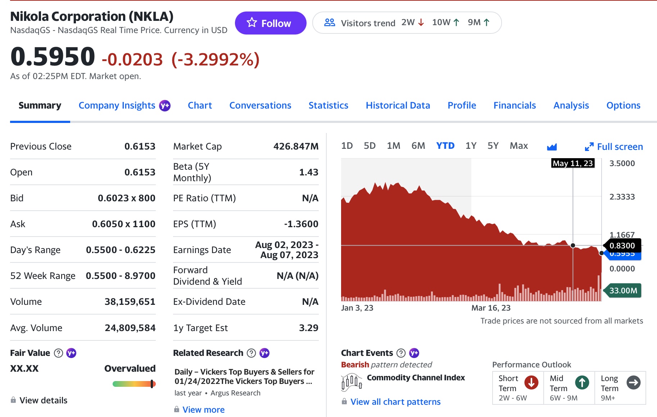Select the 1D chart range
The image size is (657, 417).
click(x=347, y=146)
